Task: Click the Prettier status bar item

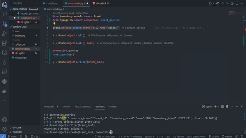Action: pos(227,136)
